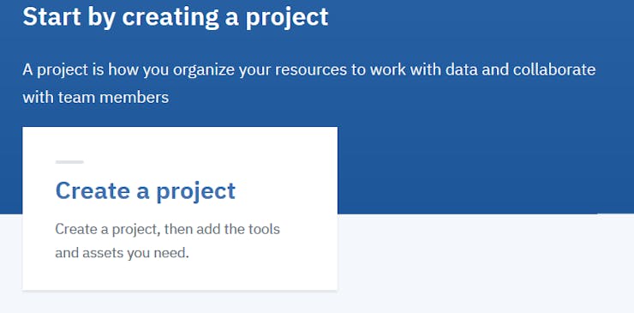The image size is (634, 313).
Task: Click the word "project" in the card title
Action: coord(195,192)
